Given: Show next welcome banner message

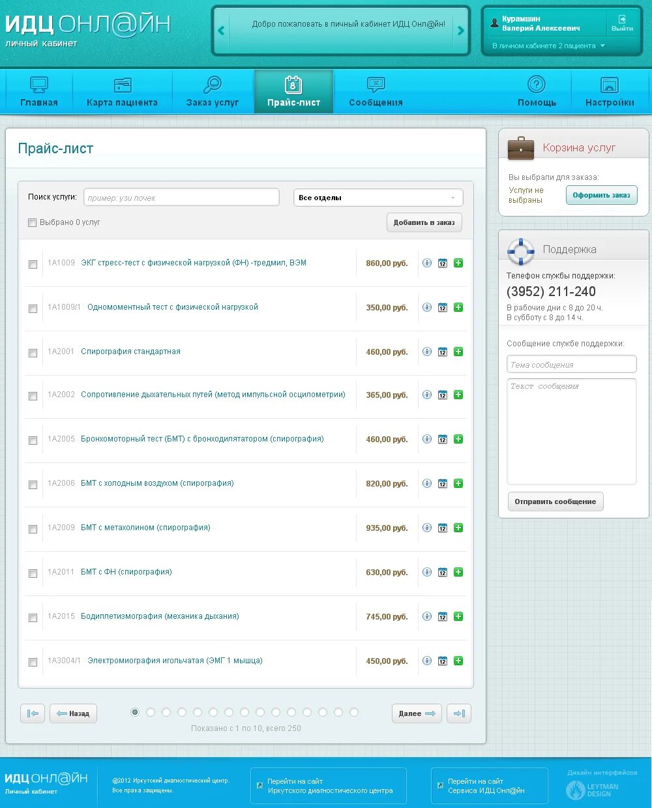Looking at the screenshot, I should coord(461,31).
